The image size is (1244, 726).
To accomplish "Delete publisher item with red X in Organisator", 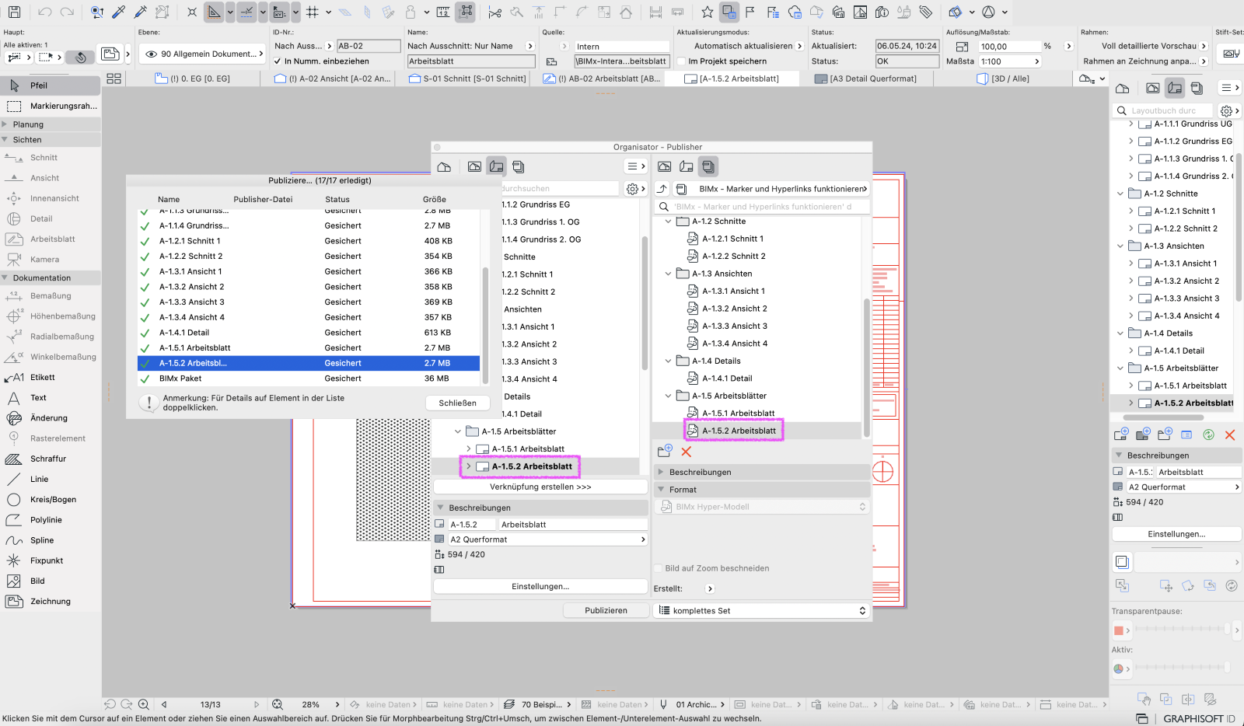I will click(686, 452).
